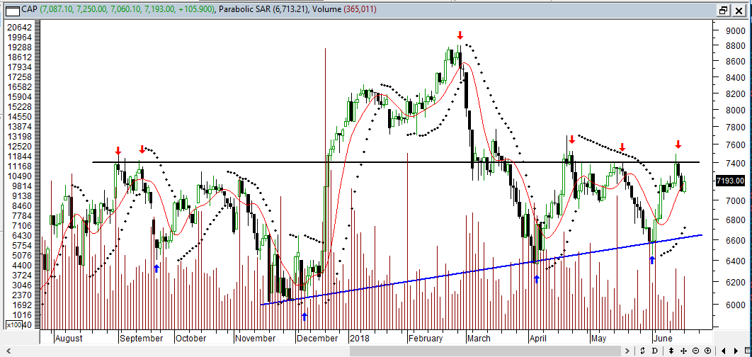This screenshot has width=752, height=357.
Task: Move chart forward with right triangle arrow
Action: [x=736, y=351]
